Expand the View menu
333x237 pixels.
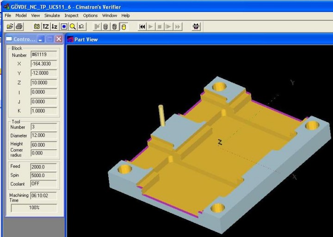coord(35,15)
